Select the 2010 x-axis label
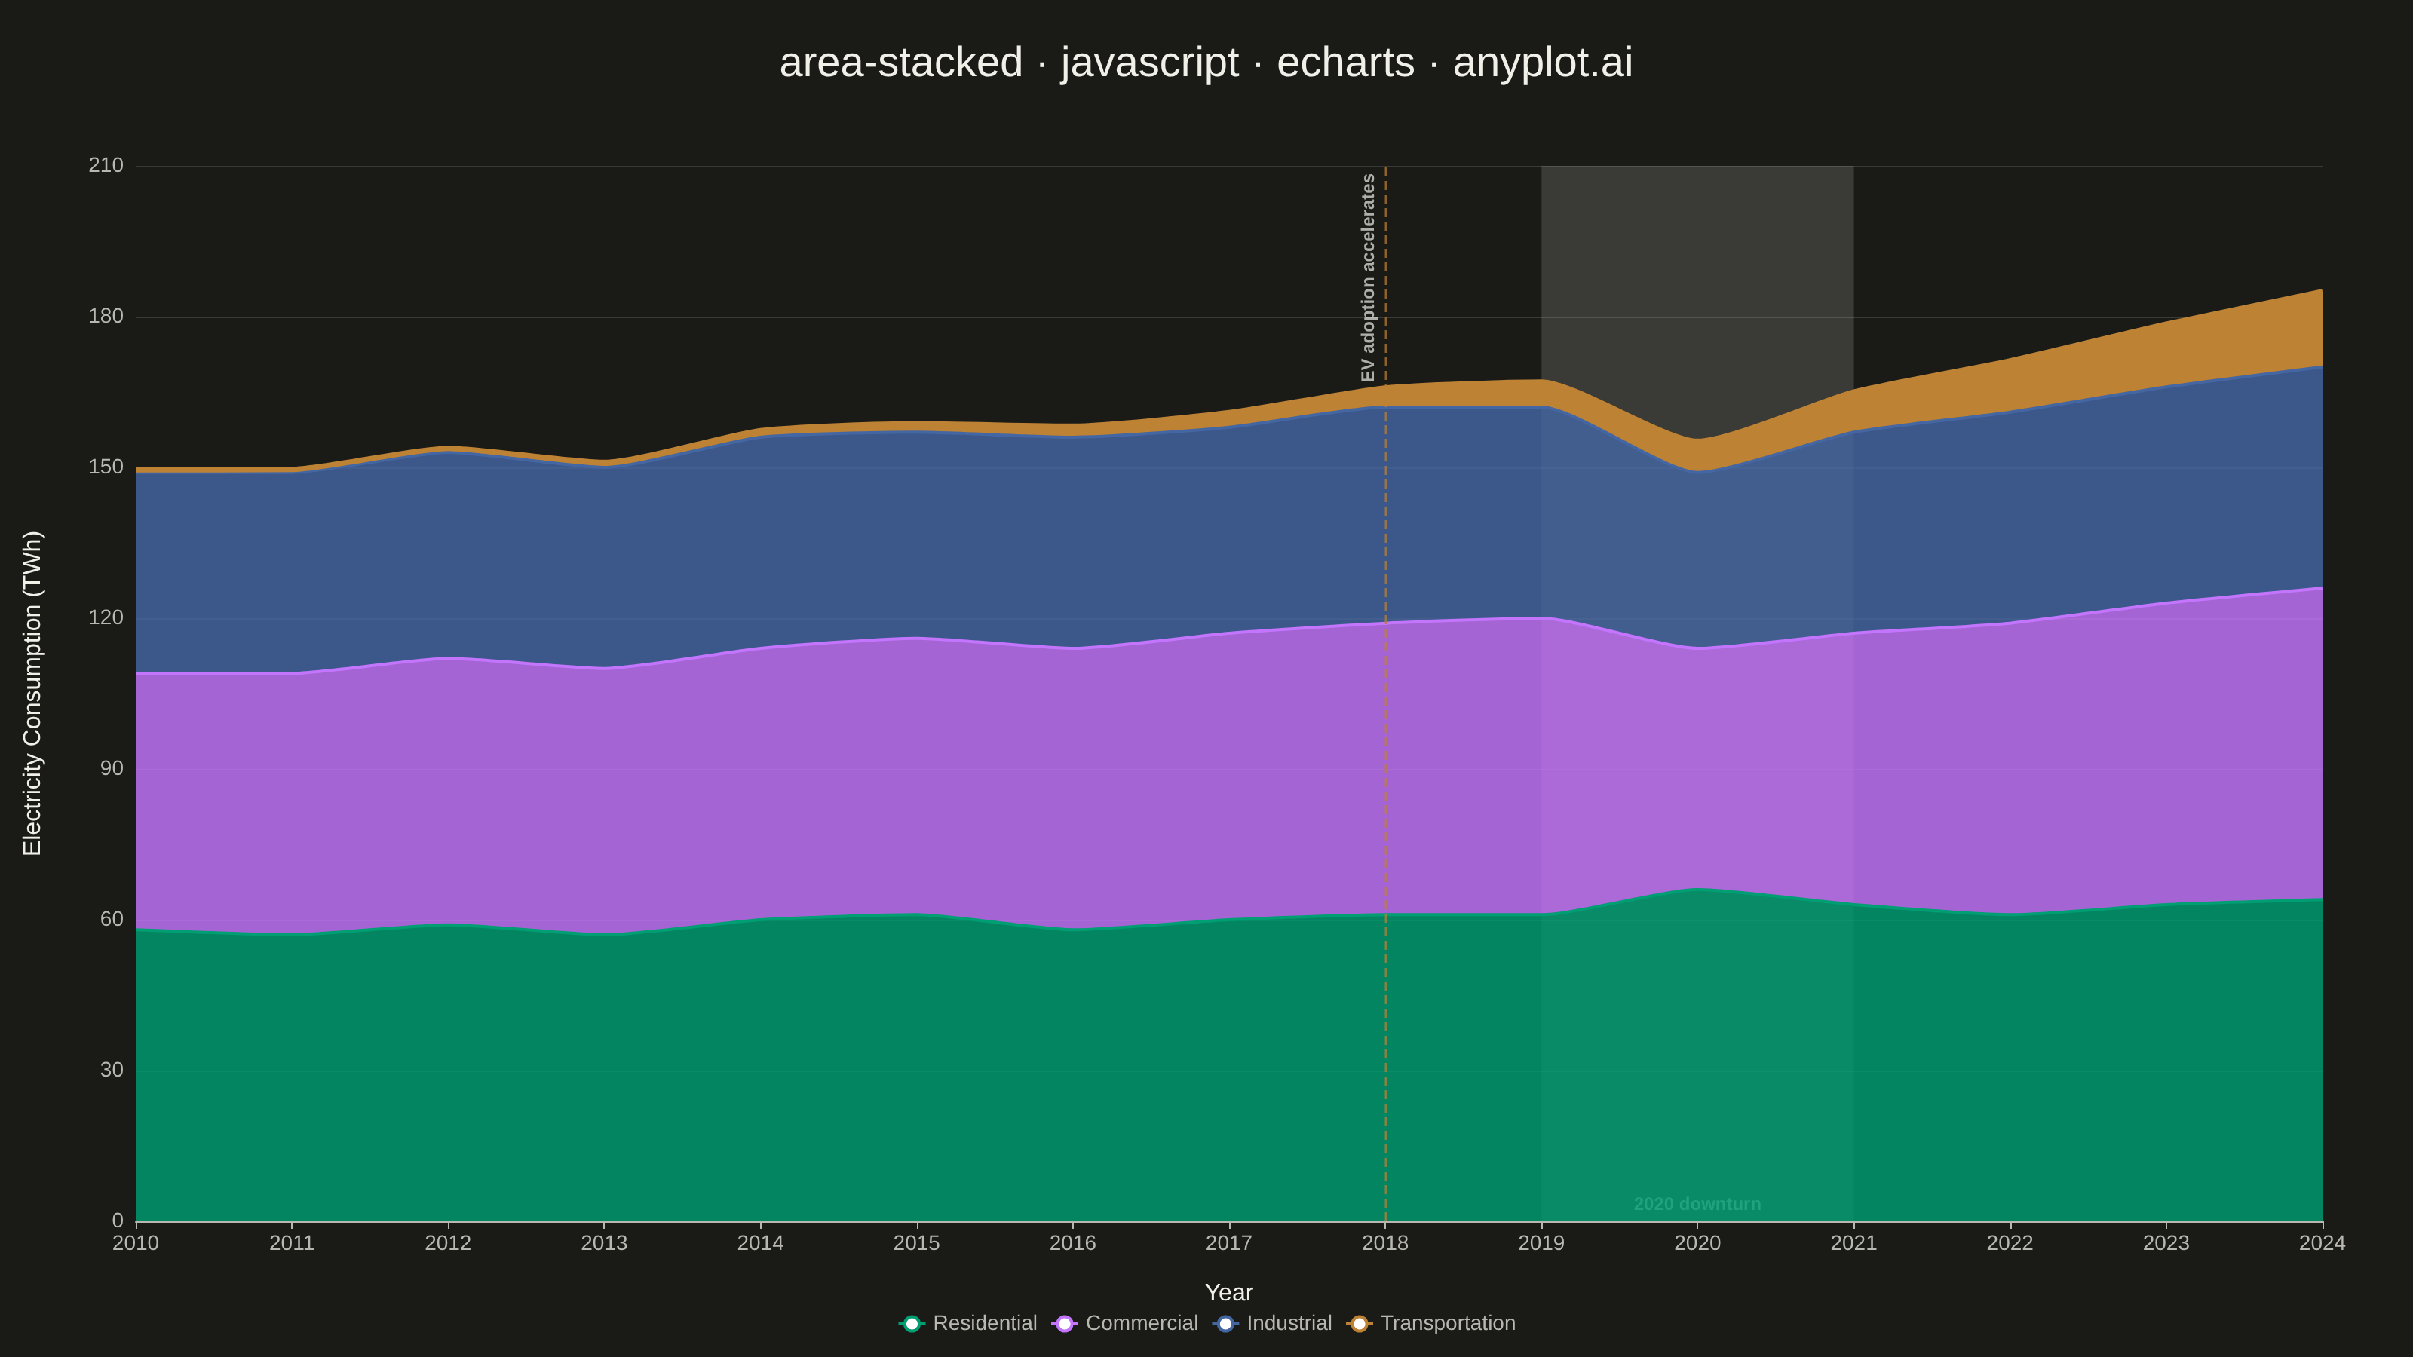Viewport: 2413px width, 1357px height. click(x=136, y=1244)
